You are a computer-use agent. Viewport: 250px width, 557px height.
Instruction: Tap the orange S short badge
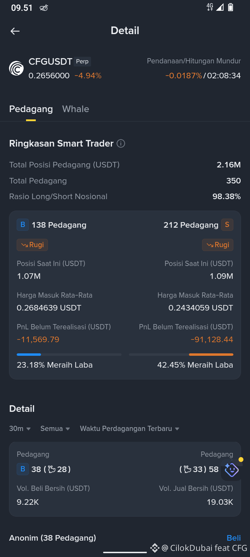[x=227, y=225]
